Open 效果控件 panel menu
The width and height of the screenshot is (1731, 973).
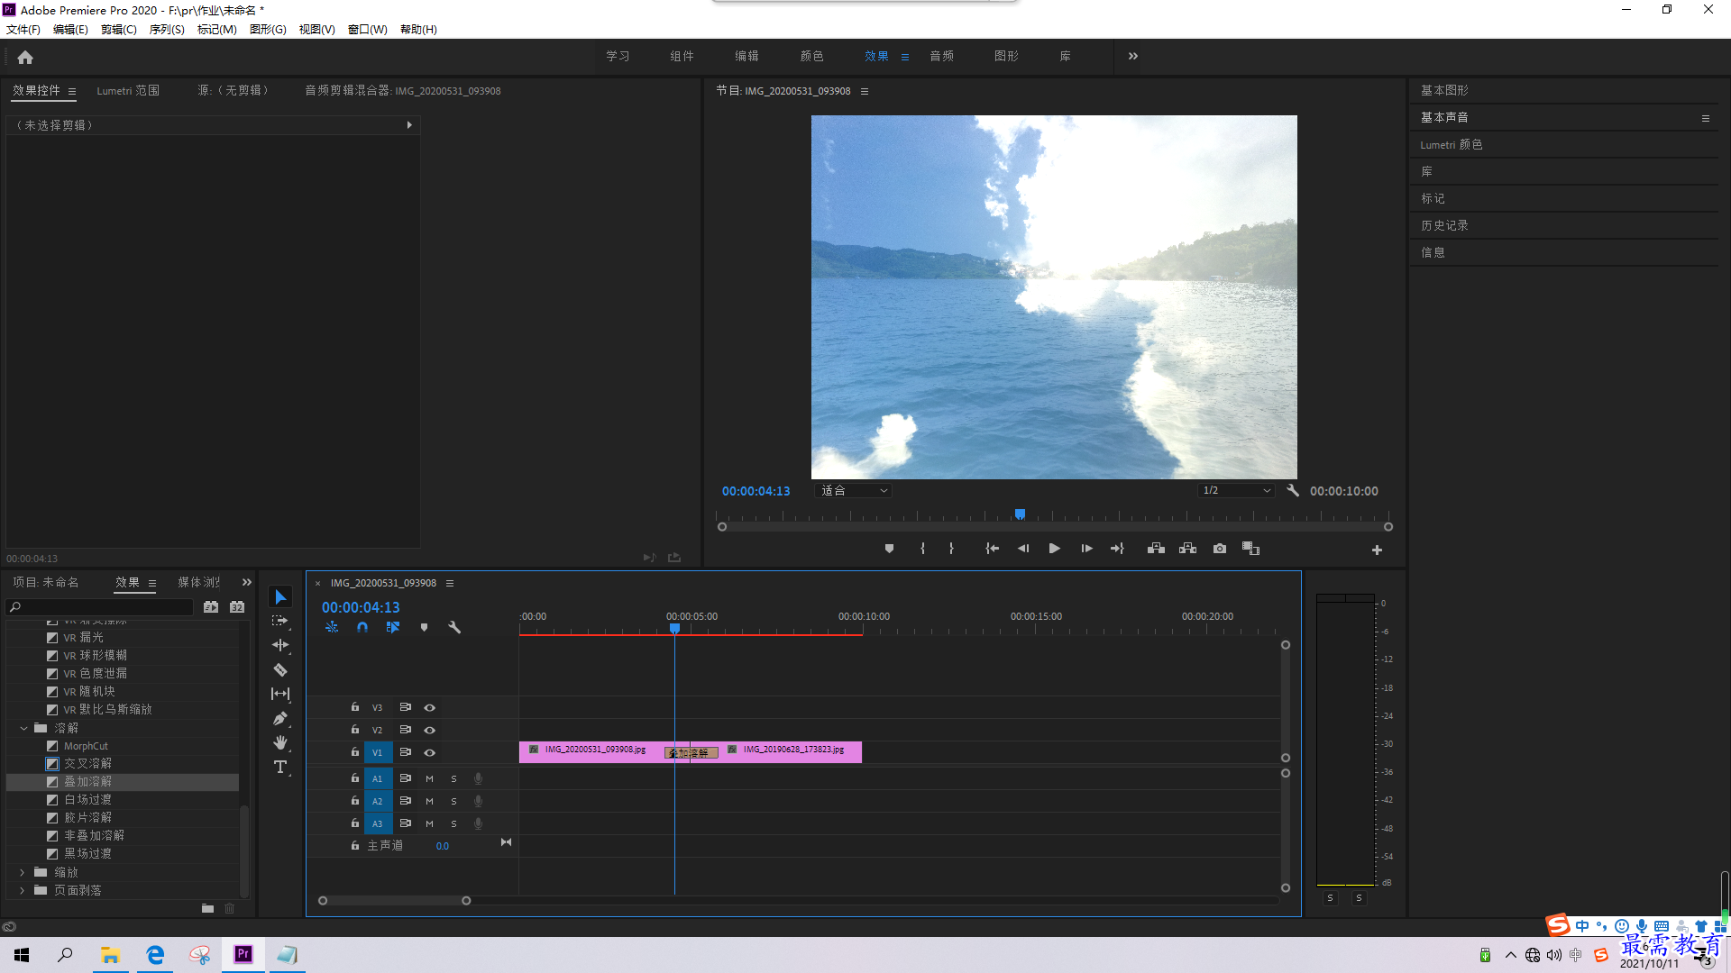pos(72,91)
